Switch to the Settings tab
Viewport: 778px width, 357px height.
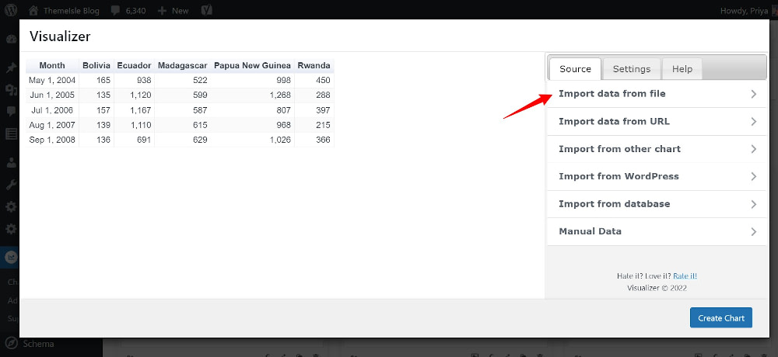coord(632,69)
